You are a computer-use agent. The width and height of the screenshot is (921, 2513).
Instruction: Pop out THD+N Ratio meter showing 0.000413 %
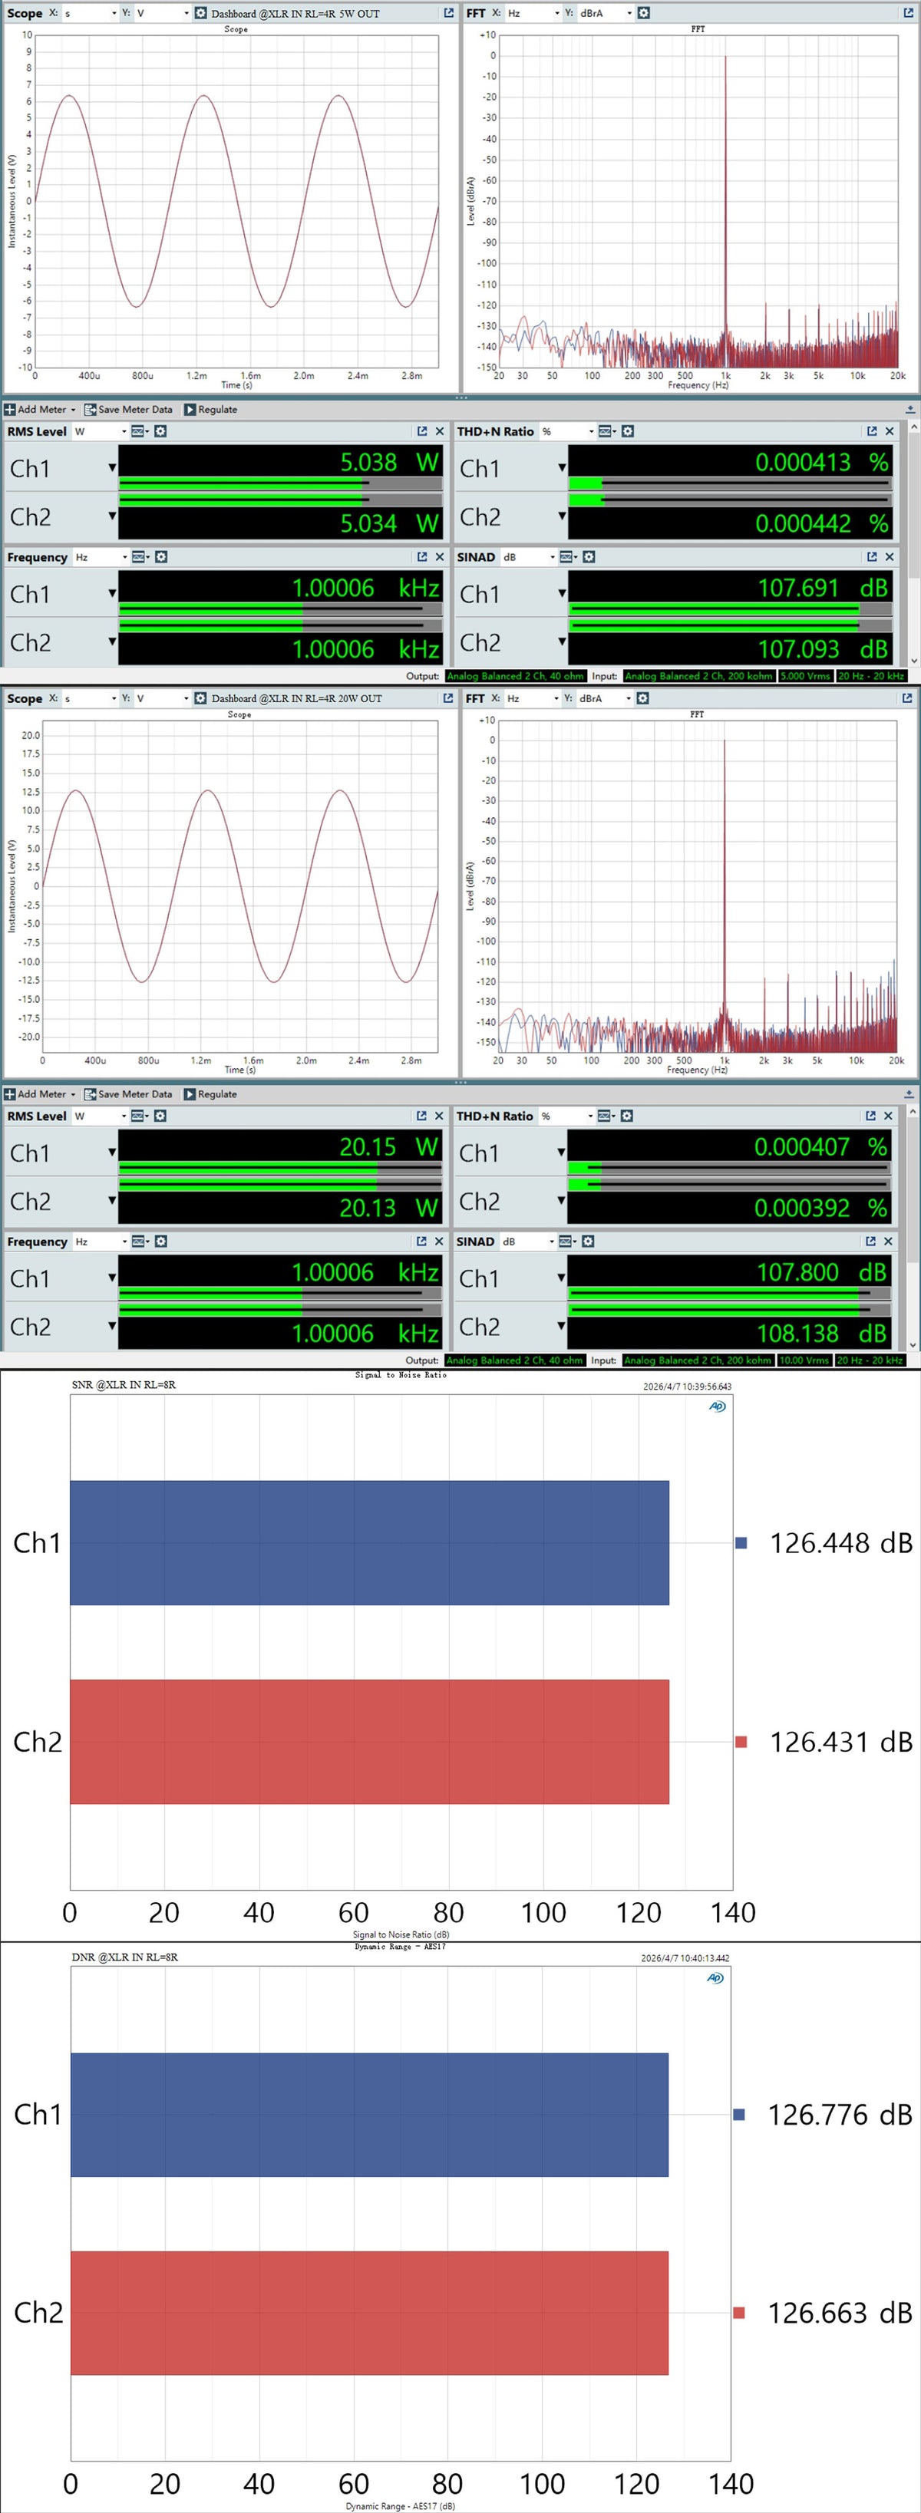[x=871, y=431]
